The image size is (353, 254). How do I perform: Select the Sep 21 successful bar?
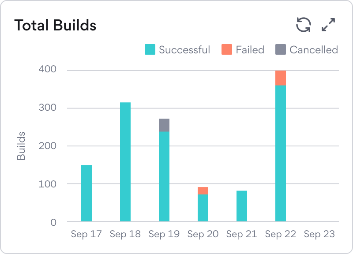click(242, 206)
